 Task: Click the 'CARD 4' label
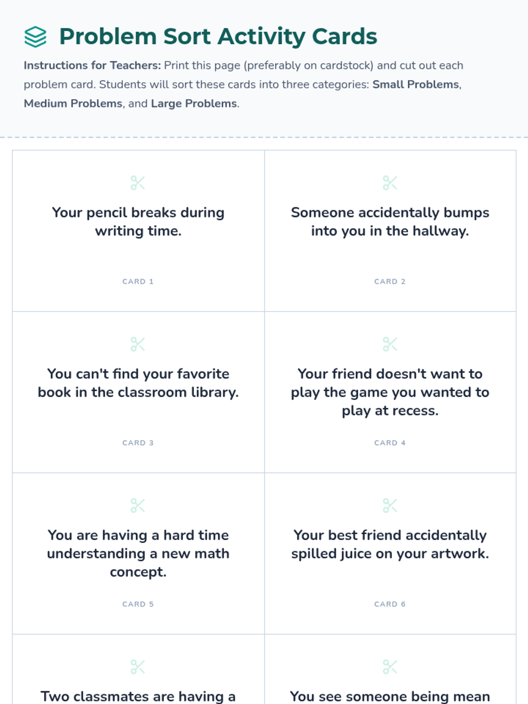coord(390,443)
